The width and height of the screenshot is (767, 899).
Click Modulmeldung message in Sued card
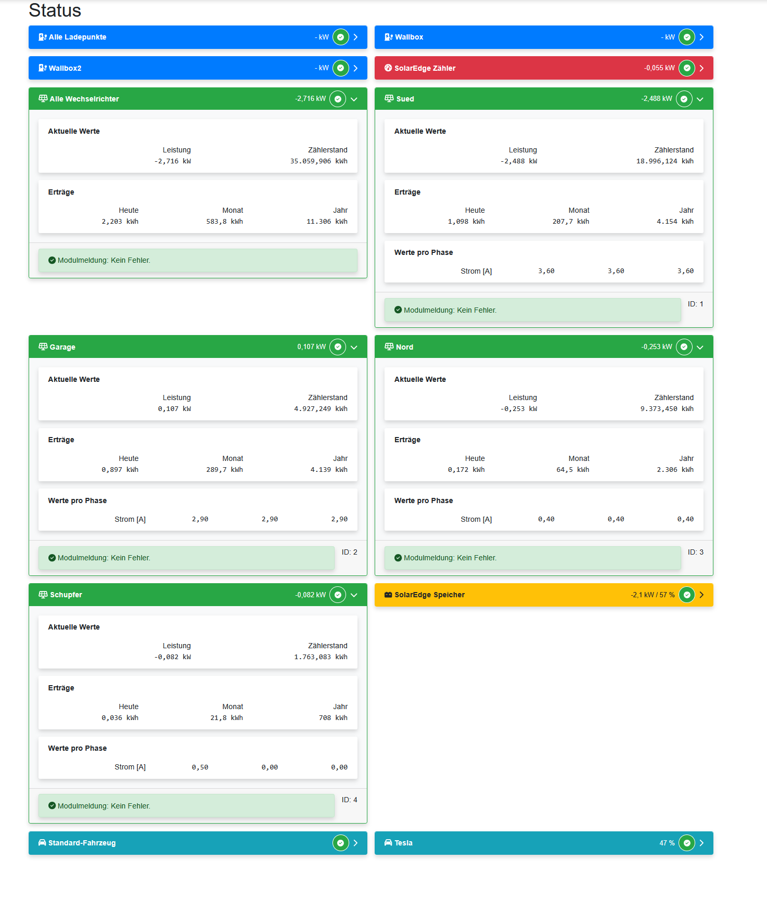533,310
